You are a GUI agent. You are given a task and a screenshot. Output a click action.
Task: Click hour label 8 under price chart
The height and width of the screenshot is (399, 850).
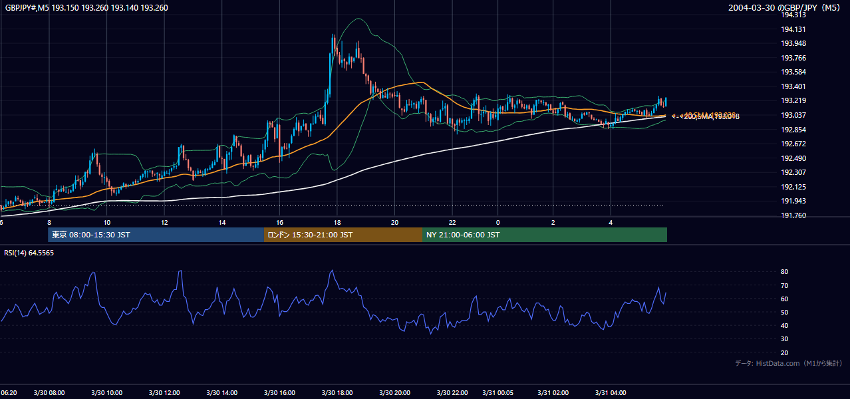click(x=50, y=223)
